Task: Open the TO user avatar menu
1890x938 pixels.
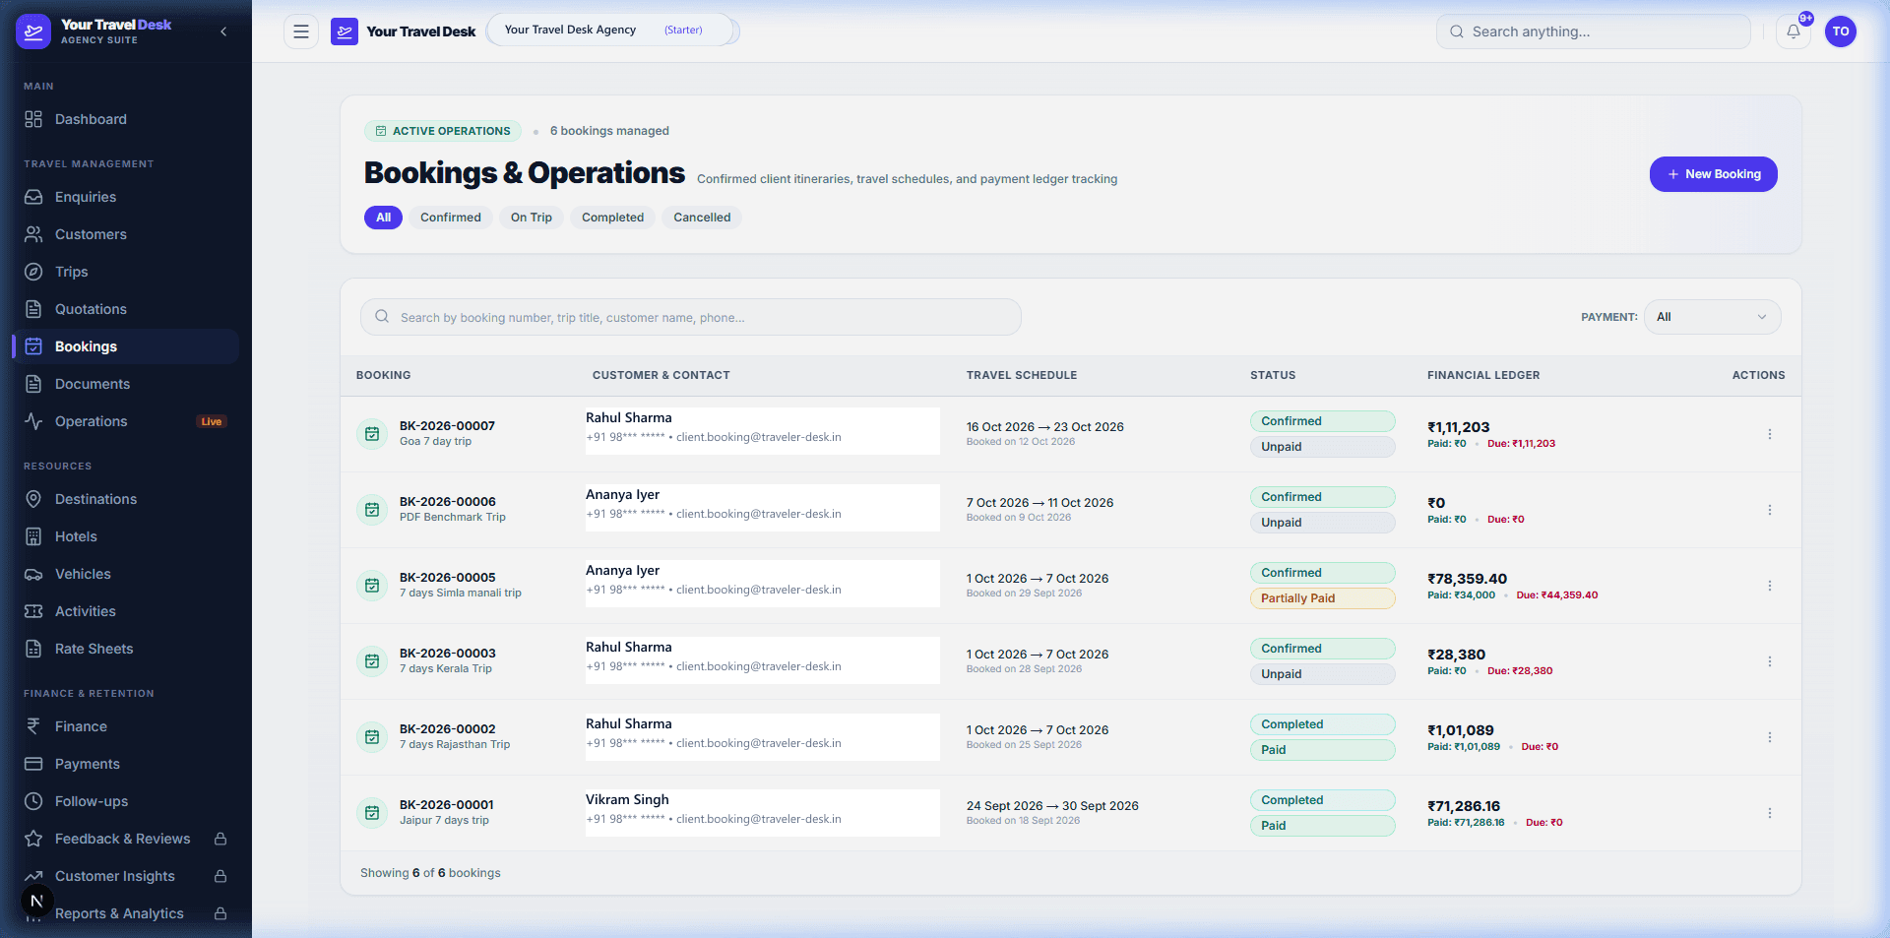Action: click(x=1841, y=31)
